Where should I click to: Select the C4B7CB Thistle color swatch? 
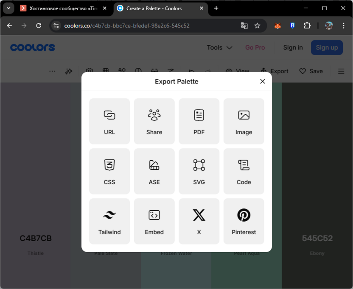pos(35,186)
